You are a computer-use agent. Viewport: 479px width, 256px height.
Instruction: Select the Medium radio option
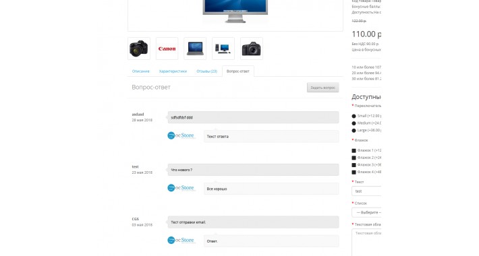[x=354, y=123]
